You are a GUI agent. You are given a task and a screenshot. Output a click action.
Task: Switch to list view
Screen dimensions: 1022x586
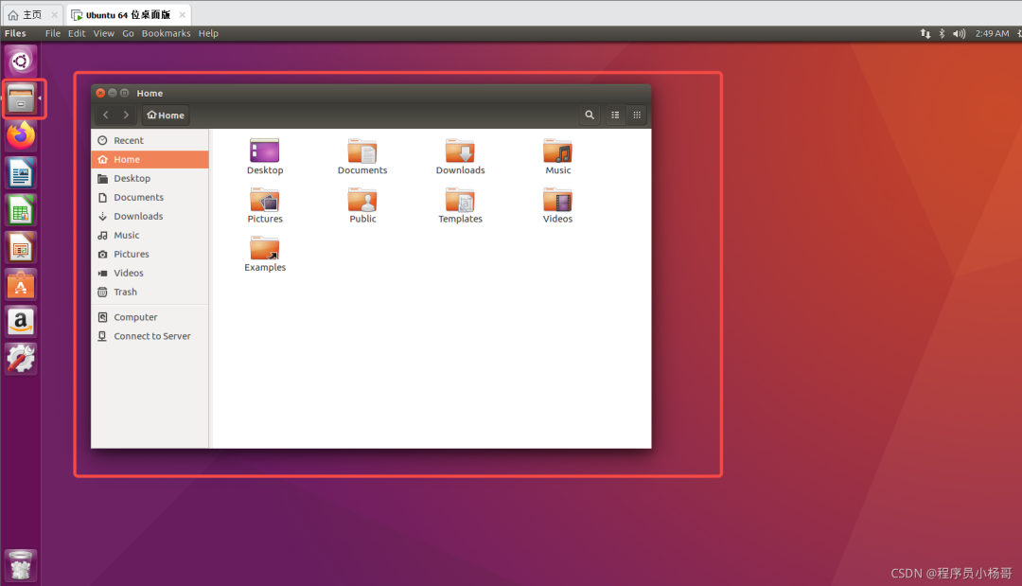(x=615, y=115)
